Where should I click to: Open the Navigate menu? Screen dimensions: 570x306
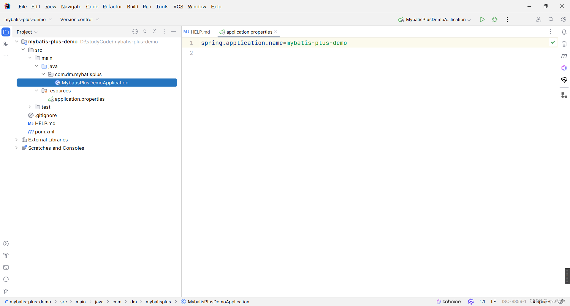[71, 7]
